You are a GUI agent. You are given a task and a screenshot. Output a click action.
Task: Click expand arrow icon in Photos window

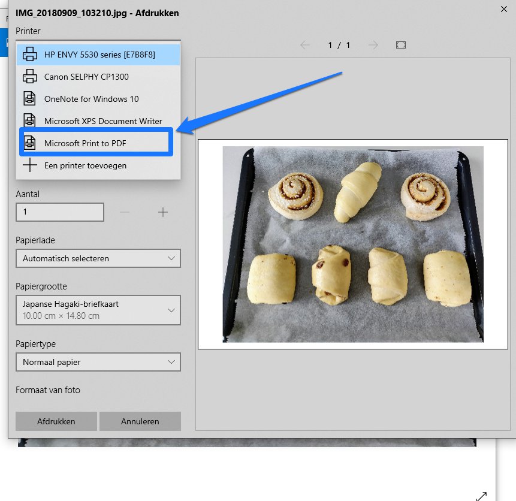coord(481,496)
